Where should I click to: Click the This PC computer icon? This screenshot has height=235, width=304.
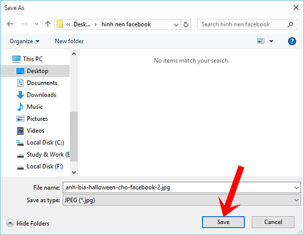point(16,59)
